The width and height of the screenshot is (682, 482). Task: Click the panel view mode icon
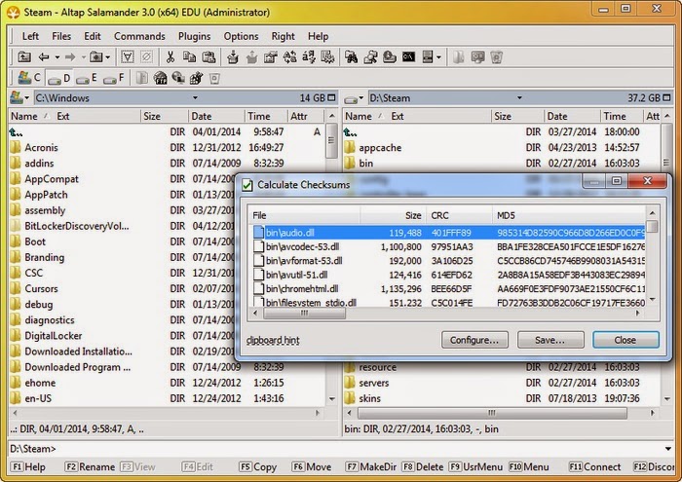coord(428,56)
